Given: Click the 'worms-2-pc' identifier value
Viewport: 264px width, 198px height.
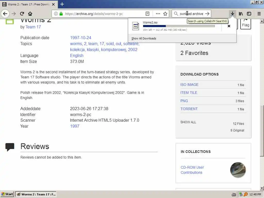Looking at the screenshot, I should [81, 115].
